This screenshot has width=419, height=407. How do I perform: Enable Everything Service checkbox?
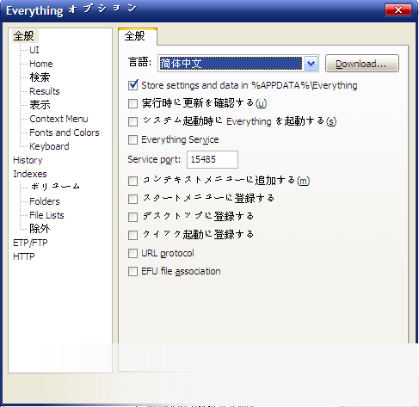[x=132, y=140]
